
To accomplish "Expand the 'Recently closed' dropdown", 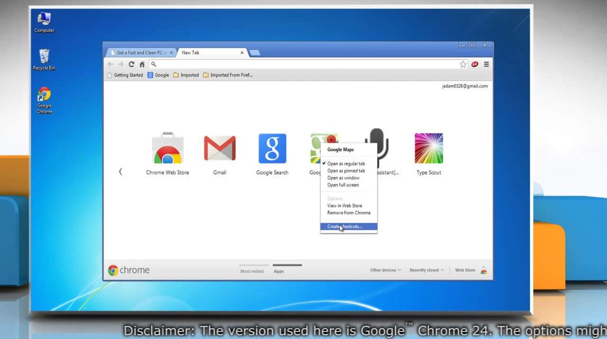I will 426,270.
